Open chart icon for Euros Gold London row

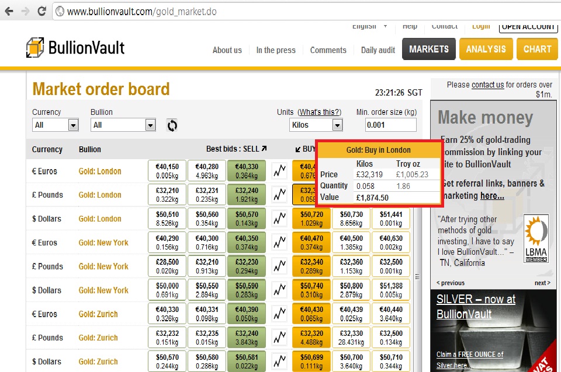coord(279,171)
